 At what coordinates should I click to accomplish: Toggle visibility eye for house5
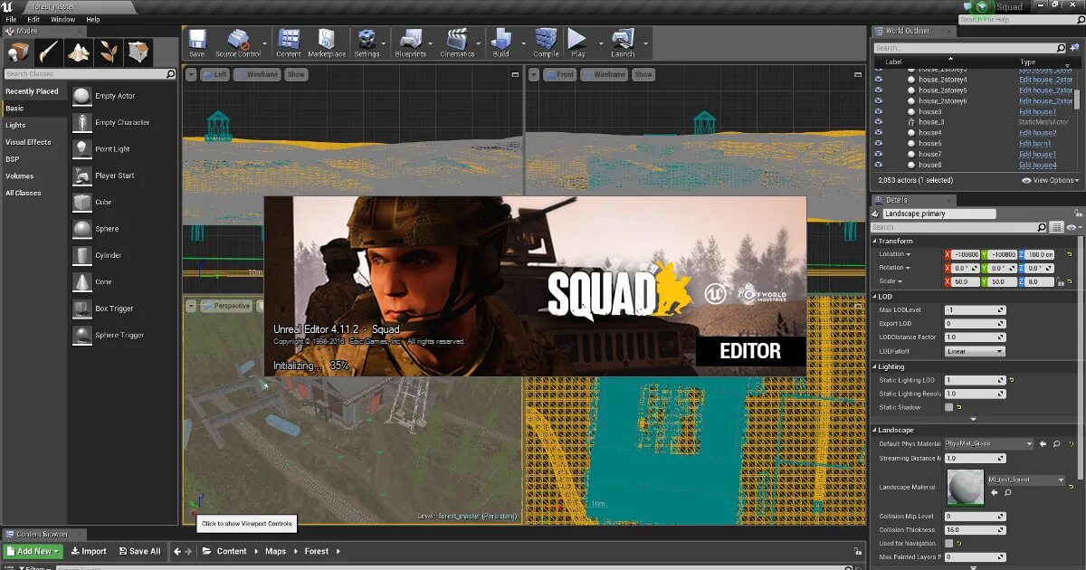click(878, 144)
